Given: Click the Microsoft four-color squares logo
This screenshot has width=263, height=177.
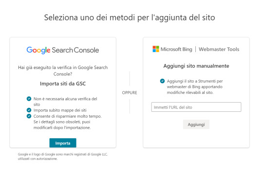Looking at the screenshot, I should (156, 49).
